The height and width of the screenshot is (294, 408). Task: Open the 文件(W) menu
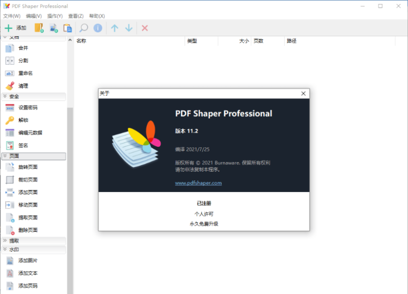point(12,16)
